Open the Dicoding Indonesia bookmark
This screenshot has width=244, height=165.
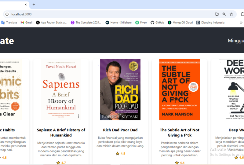[x=210, y=23]
